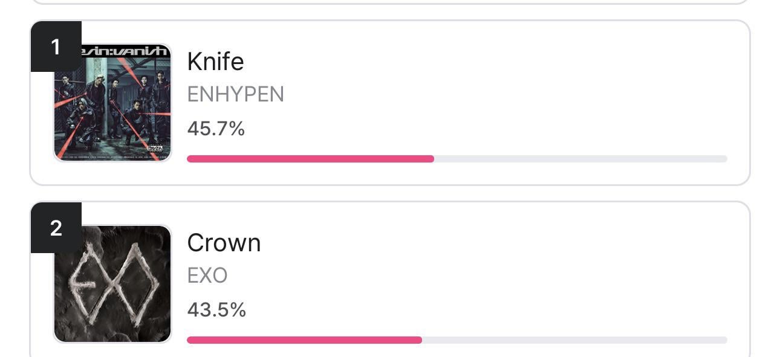Click the EXO logo on Crown cover
The width and height of the screenshot is (780, 357).
point(112,283)
